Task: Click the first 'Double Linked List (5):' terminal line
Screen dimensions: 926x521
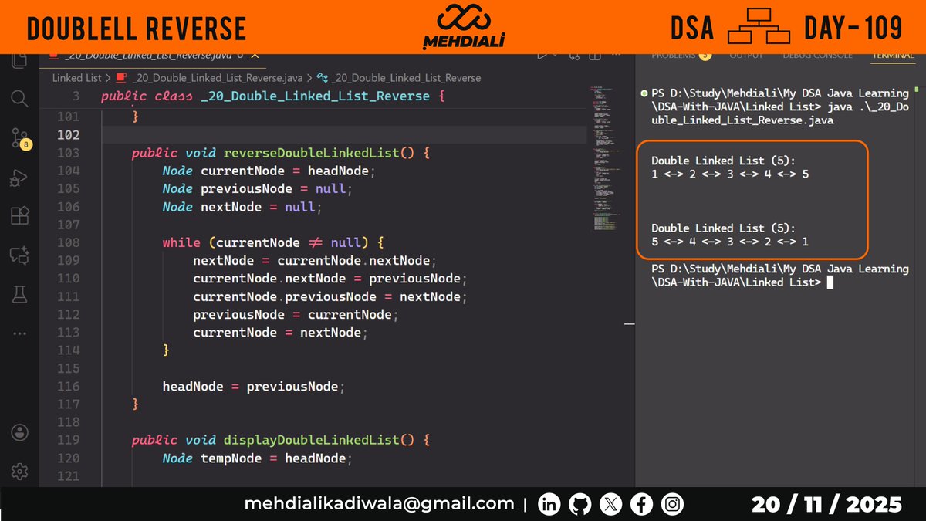Action: pyautogui.click(x=723, y=161)
